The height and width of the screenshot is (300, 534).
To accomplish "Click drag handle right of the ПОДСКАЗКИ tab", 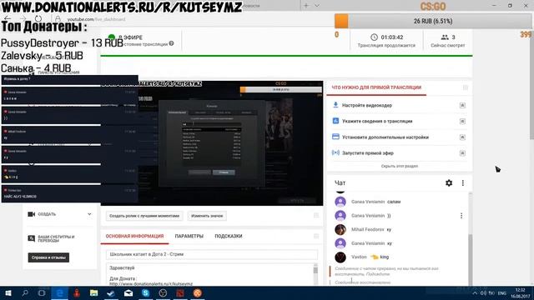I will [x=316, y=236].
